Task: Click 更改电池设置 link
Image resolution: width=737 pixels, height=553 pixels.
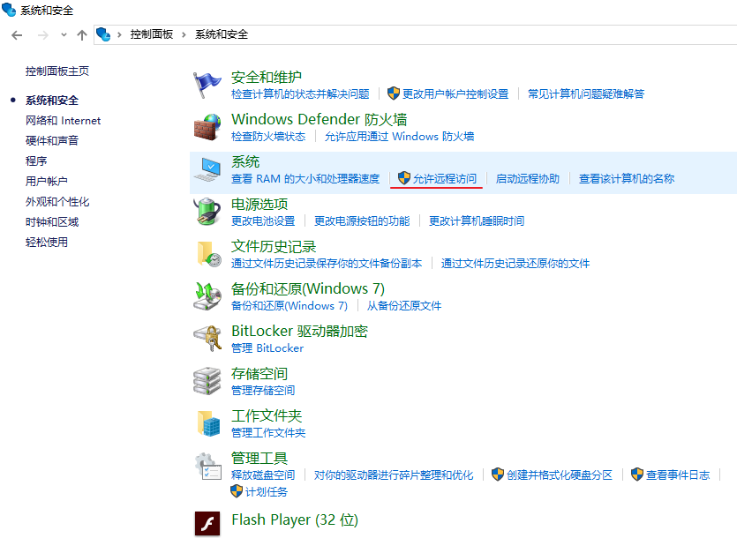Action: click(263, 220)
